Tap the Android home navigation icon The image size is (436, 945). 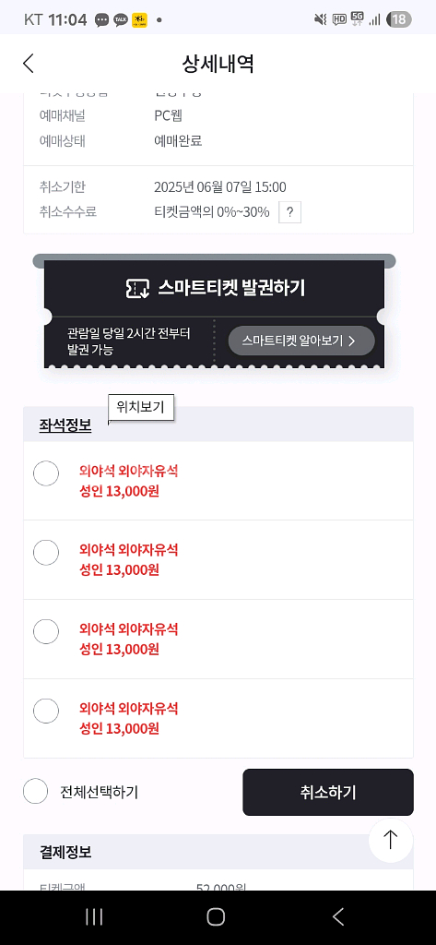216,917
